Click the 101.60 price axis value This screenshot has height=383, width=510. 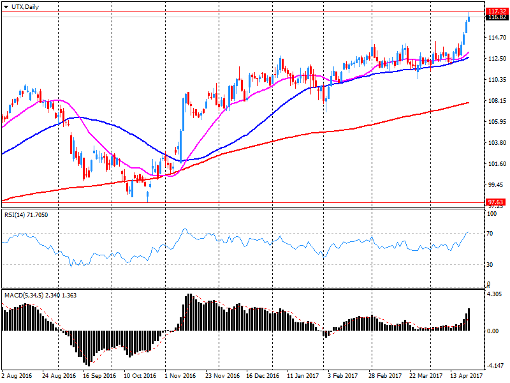point(497,164)
